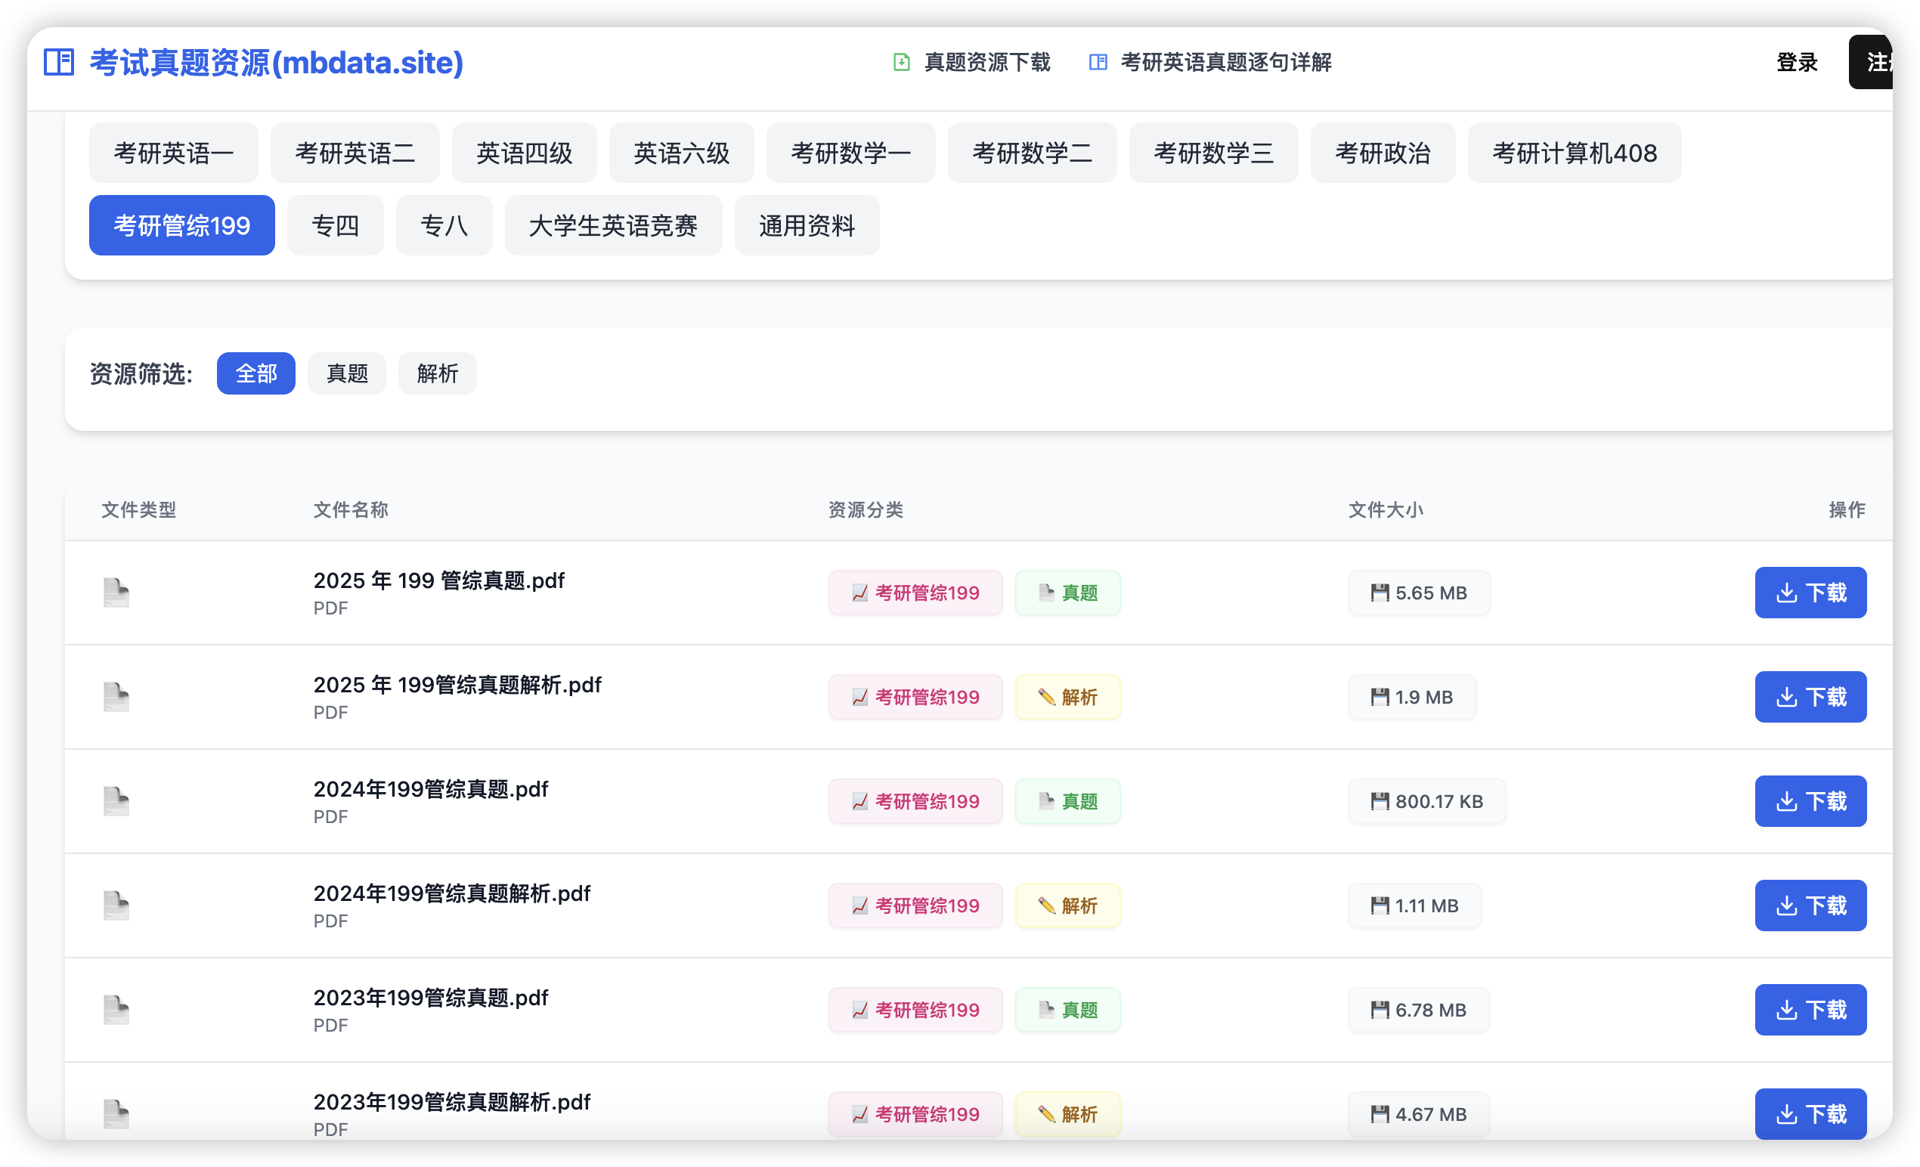Click the blue book icon before 考研英语真题逐句详解
Viewport: 1920px width, 1167px height.
tap(1097, 62)
